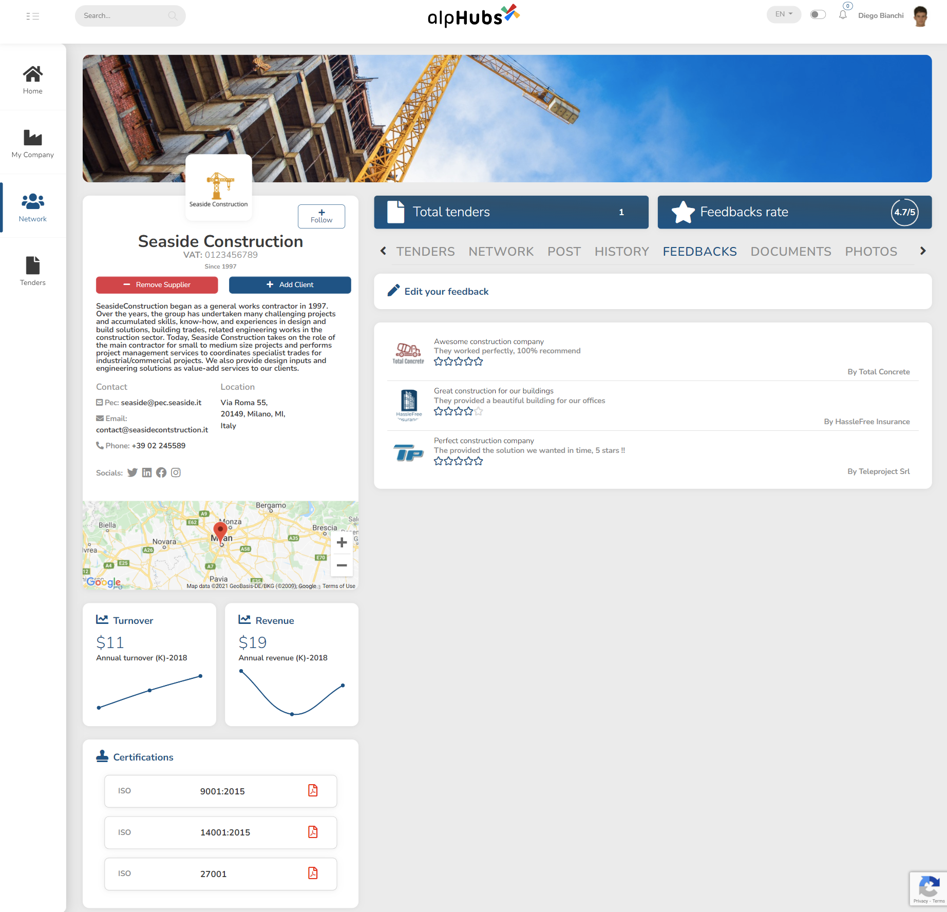Click the reCAPTCHA badge
The image size is (947, 912).
pyautogui.click(x=928, y=889)
